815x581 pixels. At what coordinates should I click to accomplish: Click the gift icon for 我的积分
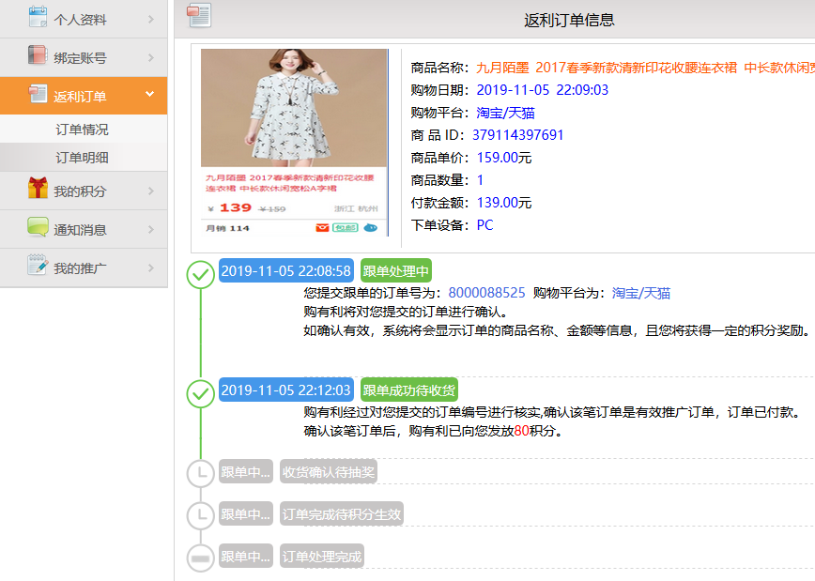click(x=38, y=190)
